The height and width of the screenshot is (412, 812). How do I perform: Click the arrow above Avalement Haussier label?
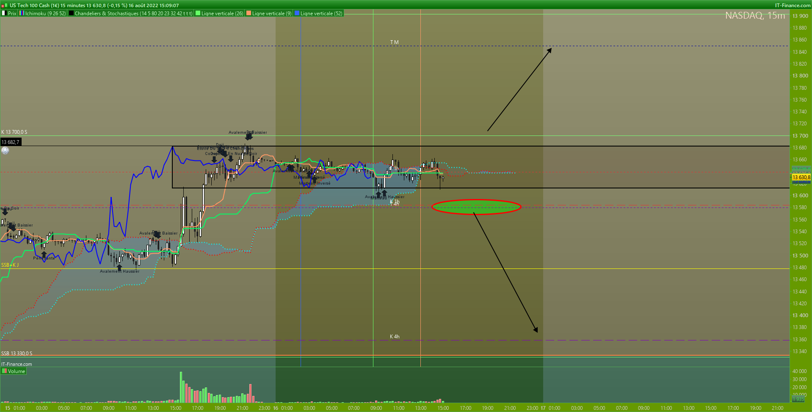119,268
